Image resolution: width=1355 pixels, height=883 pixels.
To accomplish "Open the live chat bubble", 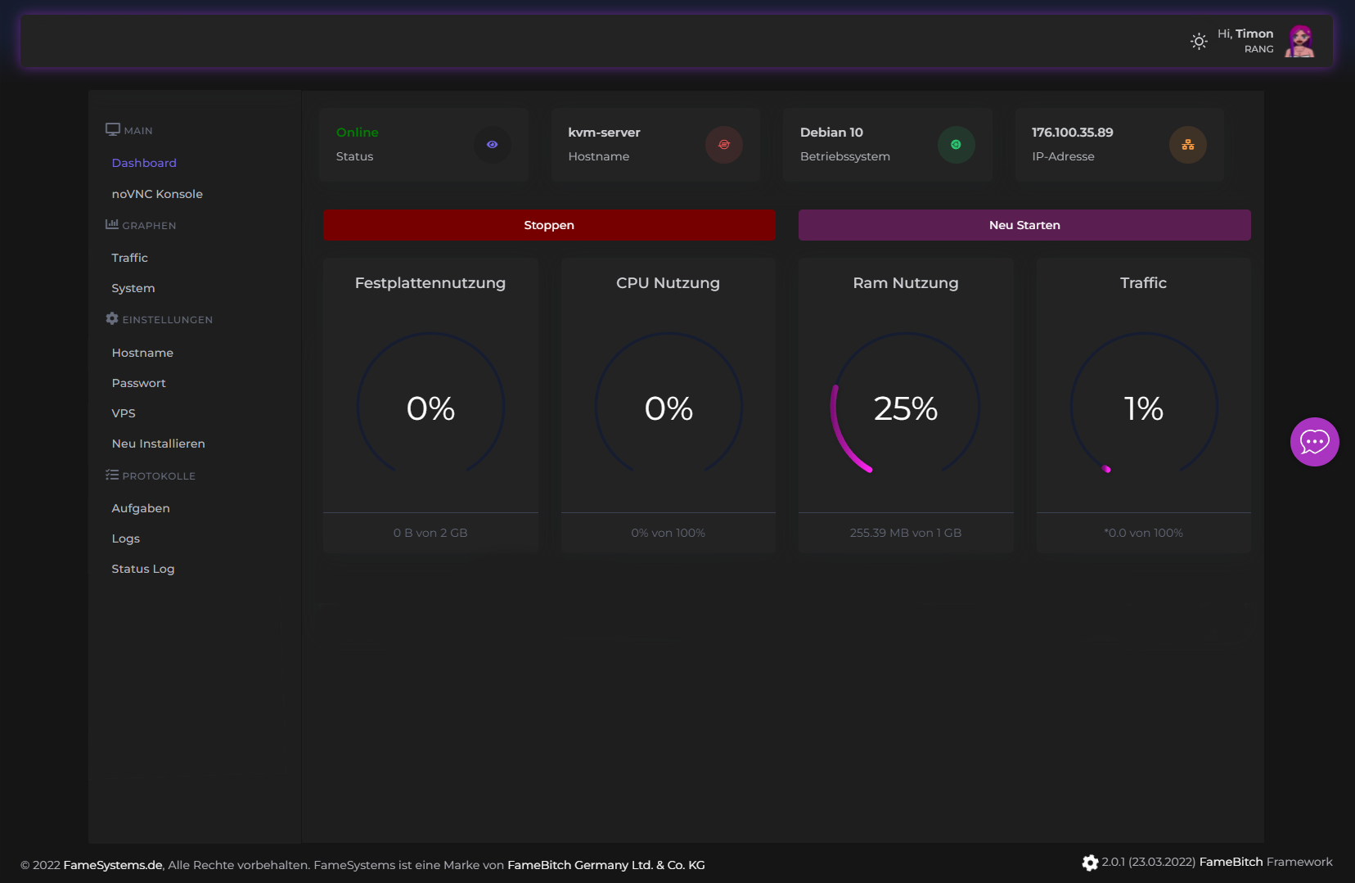I will 1314,442.
